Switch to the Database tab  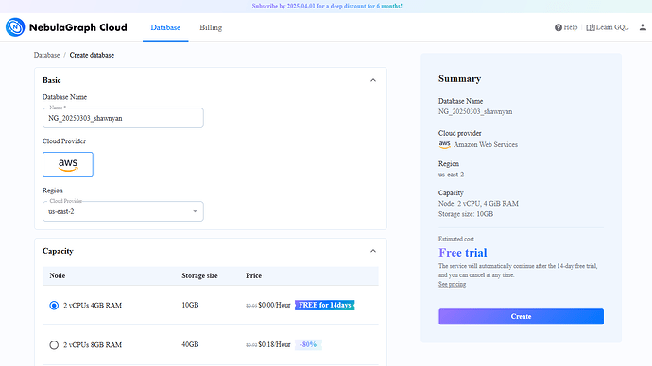[x=165, y=27]
